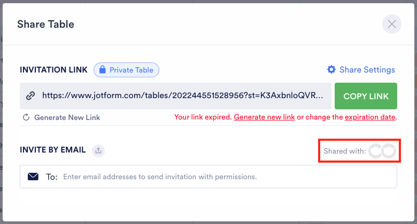Screen dimensions: 417x224
Task: Click the envelope icon in the To field
Action: (33, 177)
